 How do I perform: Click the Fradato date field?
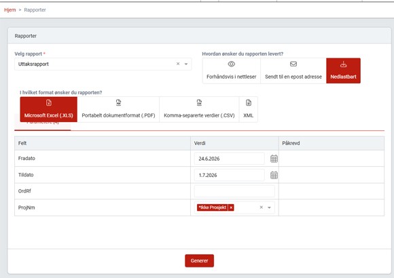[x=229, y=159]
